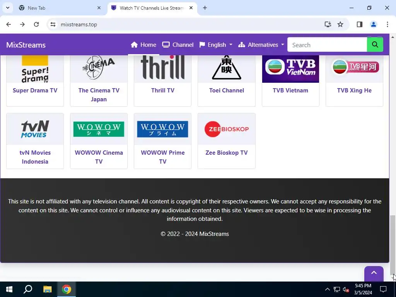Open the notifications center icon
The image size is (396, 297).
point(383,289)
